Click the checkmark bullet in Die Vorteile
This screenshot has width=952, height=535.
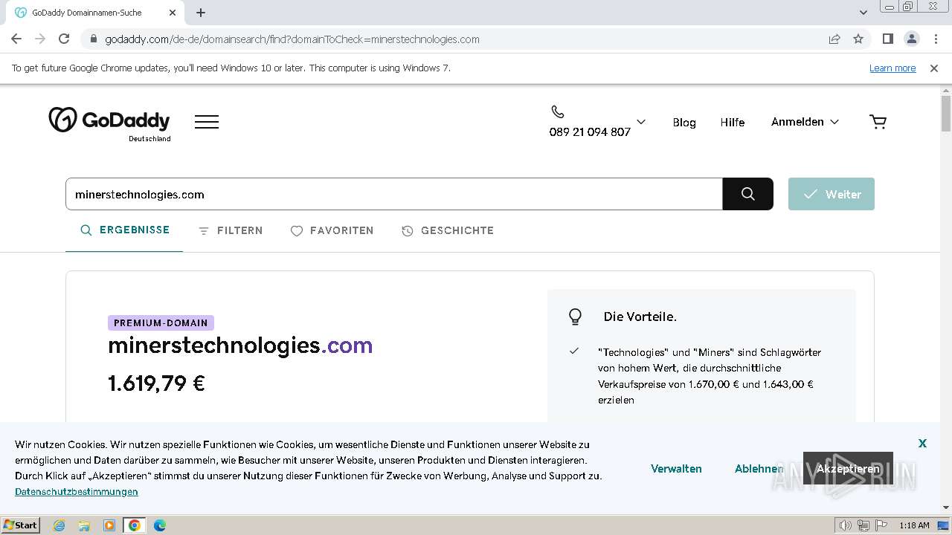click(x=574, y=351)
